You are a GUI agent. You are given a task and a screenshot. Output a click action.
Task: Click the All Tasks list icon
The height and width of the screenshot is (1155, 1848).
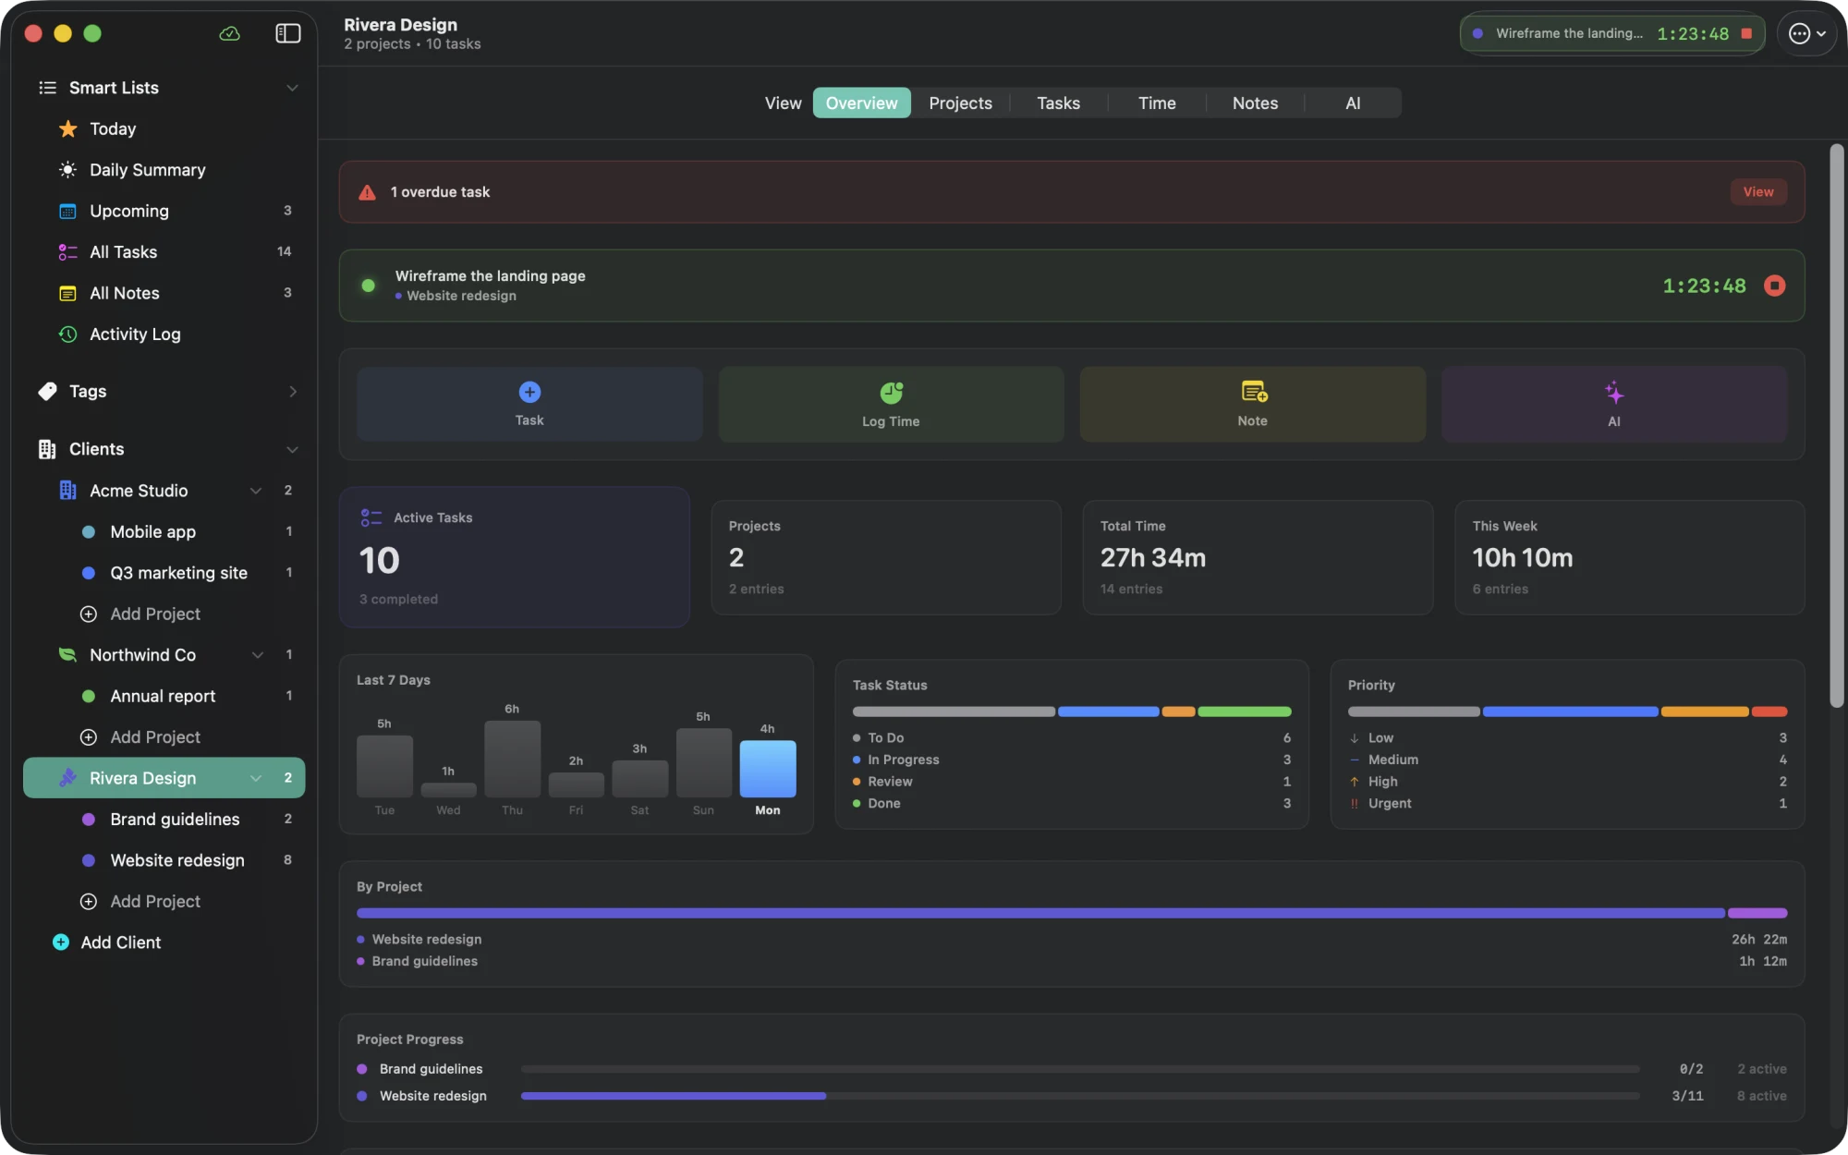(x=67, y=252)
